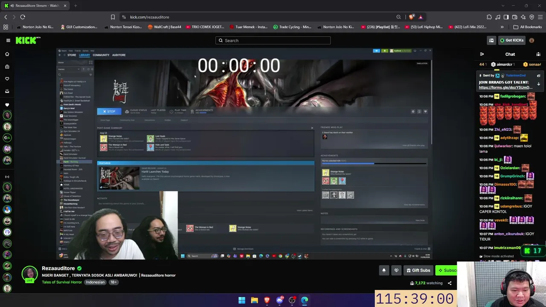This screenshot has width=546, height=307.
Task: Click the Get KICKs button
Action: point(512,41)
